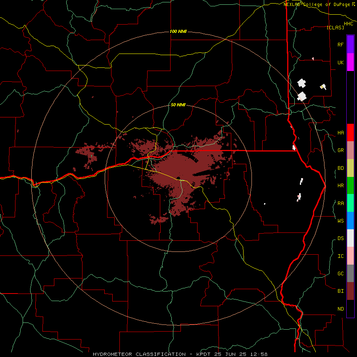Click the HR legend label
The height and width of the screenshot is (357, 357).
click(x=340, y=186)
